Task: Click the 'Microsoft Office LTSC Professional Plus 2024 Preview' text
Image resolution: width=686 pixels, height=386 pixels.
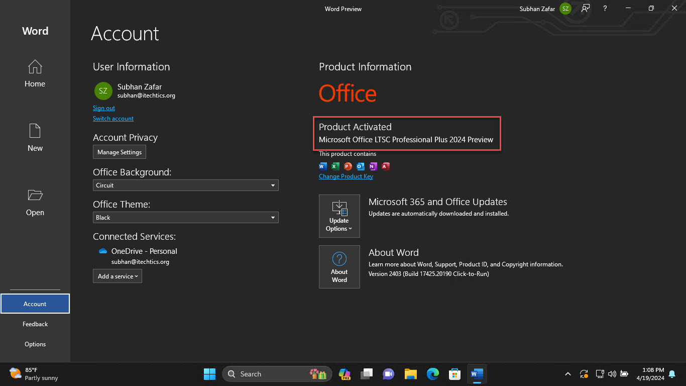Action: (406, 140)
